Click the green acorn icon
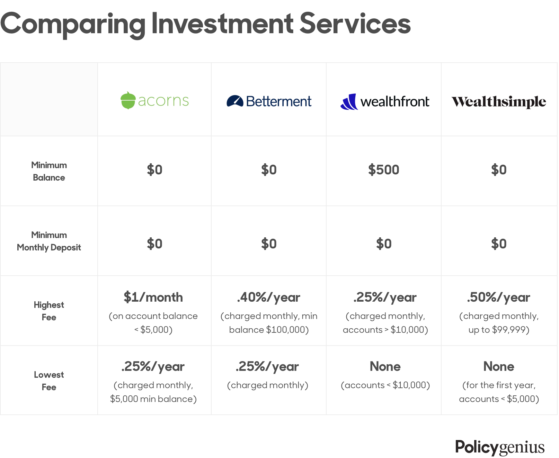The width and height of the screenshot is (559, 458). coord(128,100)
